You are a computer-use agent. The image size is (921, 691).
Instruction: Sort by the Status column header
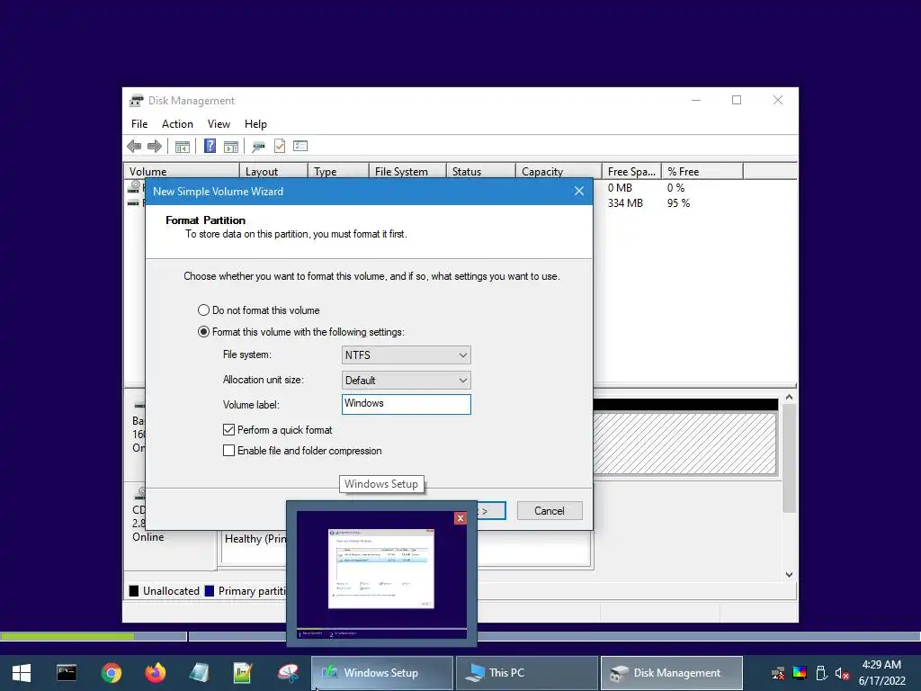pyautogui.click(x=480, y=171)
